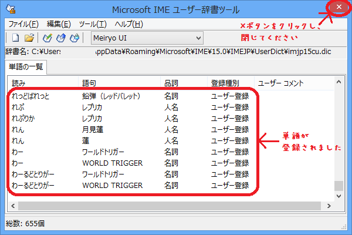This screenshot has height=235, width=352.
Task: Click the edit word toolbar icon
Action: [61, 38]
